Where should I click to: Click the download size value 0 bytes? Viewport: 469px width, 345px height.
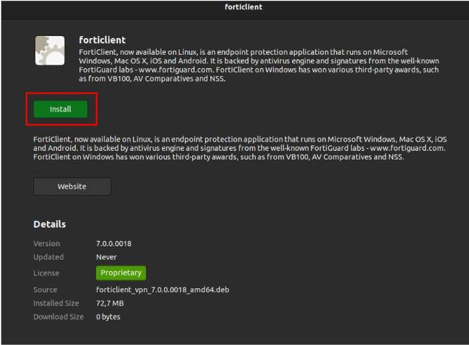tap(108, 316)
